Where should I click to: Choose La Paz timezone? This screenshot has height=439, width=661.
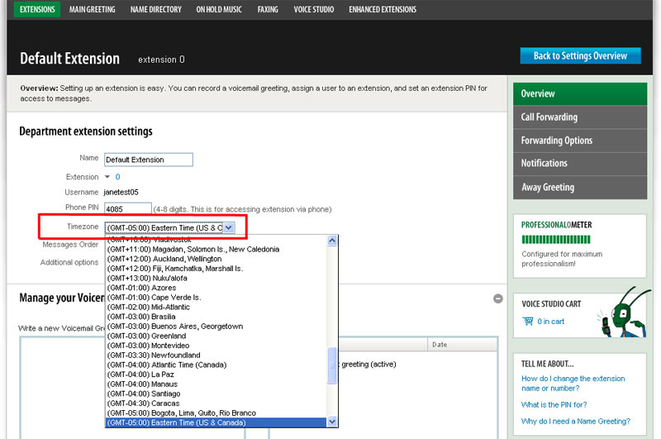coord(216,375)
